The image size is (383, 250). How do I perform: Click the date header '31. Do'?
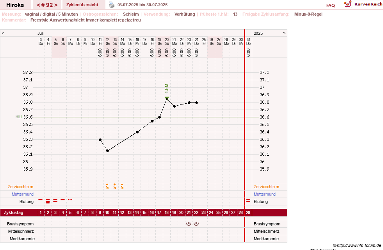pyautogui.click(x=248, y=41)
